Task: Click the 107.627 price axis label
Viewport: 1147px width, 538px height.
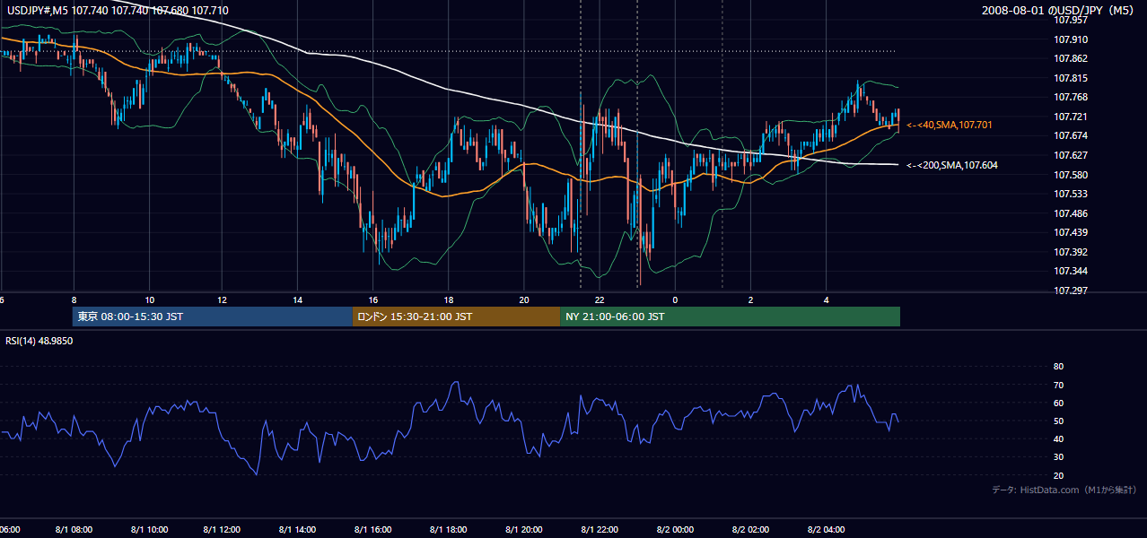Action: point(1071,155)
